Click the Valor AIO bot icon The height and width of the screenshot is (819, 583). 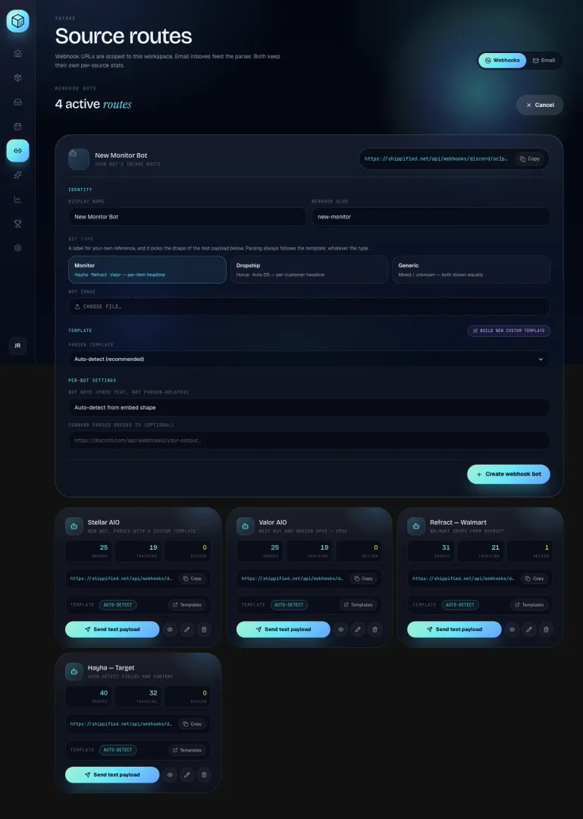(246, 526)
